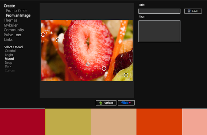Click the floppy disk Save icon
This screenshot has height=135, width=207.
189,11
